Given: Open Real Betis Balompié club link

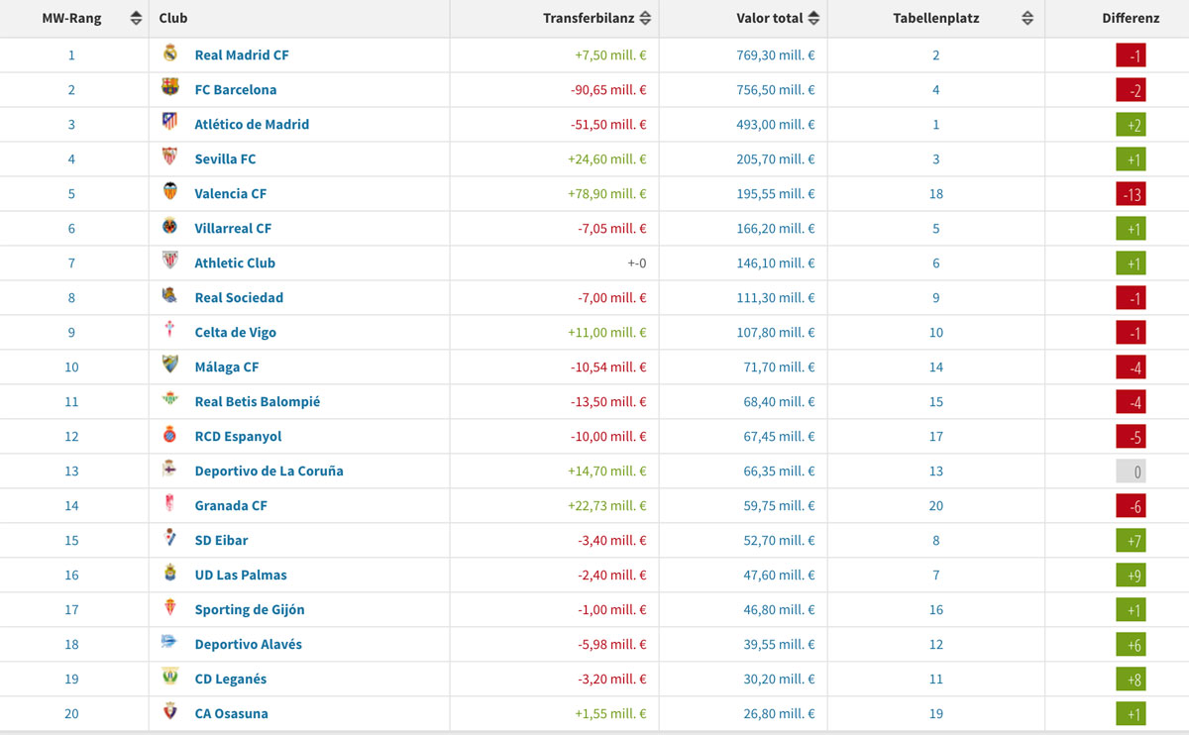Looking at the screenshot, I should [258, 401].
